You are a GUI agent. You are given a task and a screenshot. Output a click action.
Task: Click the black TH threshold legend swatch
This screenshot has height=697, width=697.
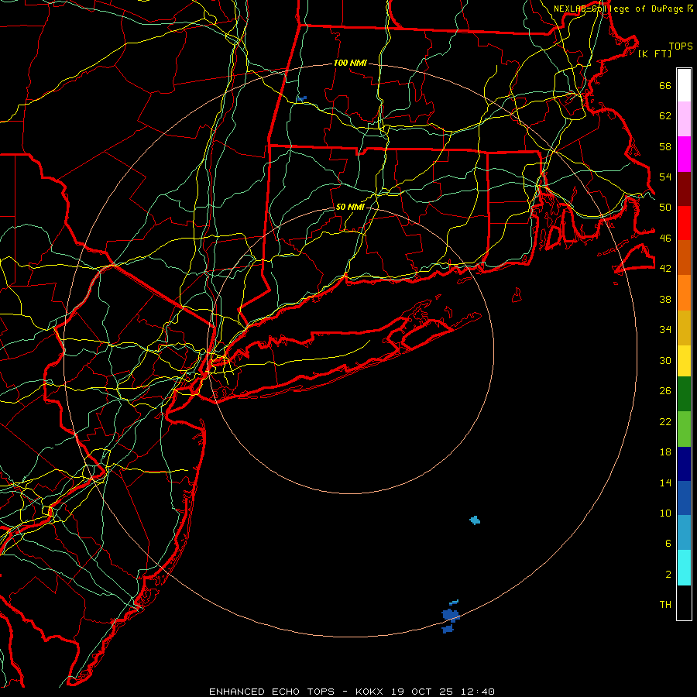684,603
